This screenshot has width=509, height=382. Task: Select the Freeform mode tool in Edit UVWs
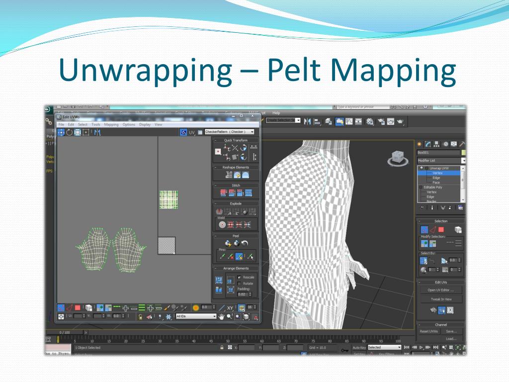(x=85, y=132)
